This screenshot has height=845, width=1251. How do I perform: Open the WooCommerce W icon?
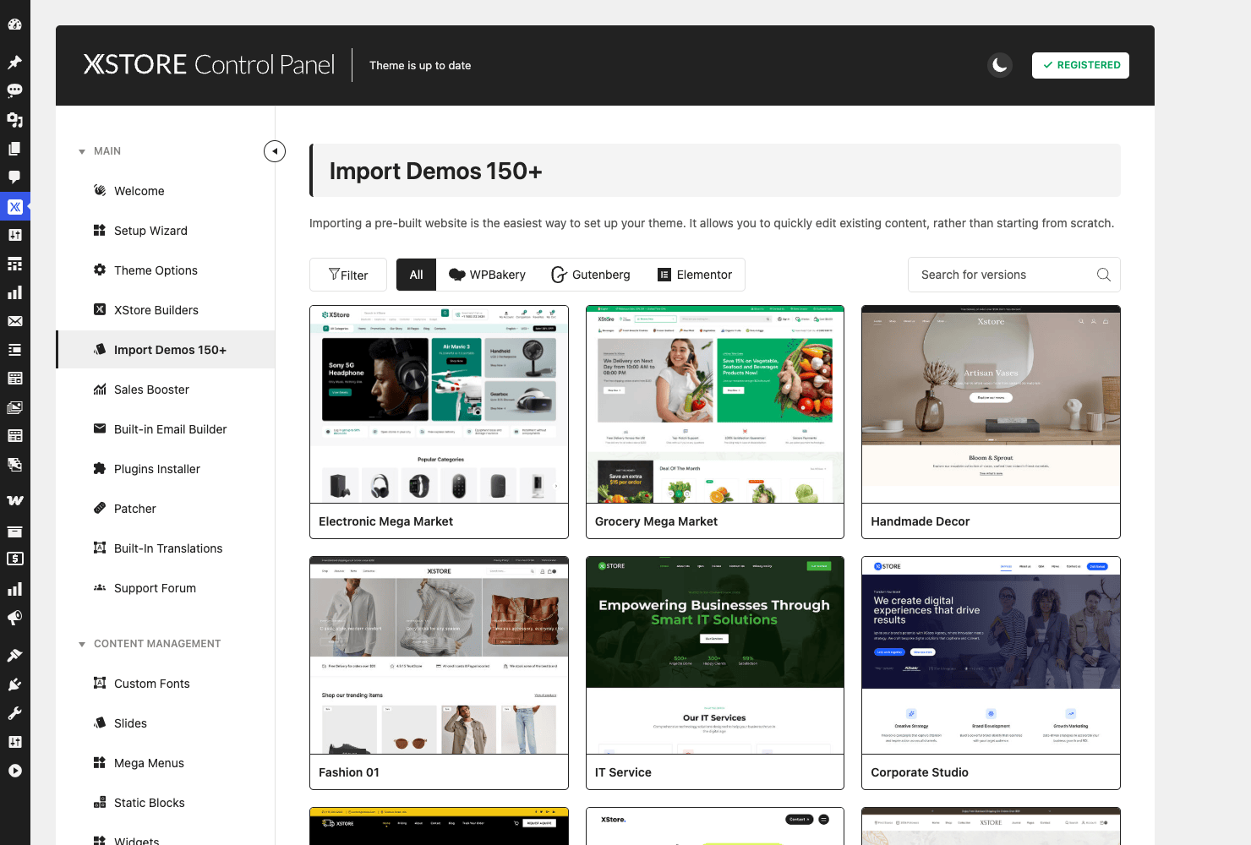14,500
